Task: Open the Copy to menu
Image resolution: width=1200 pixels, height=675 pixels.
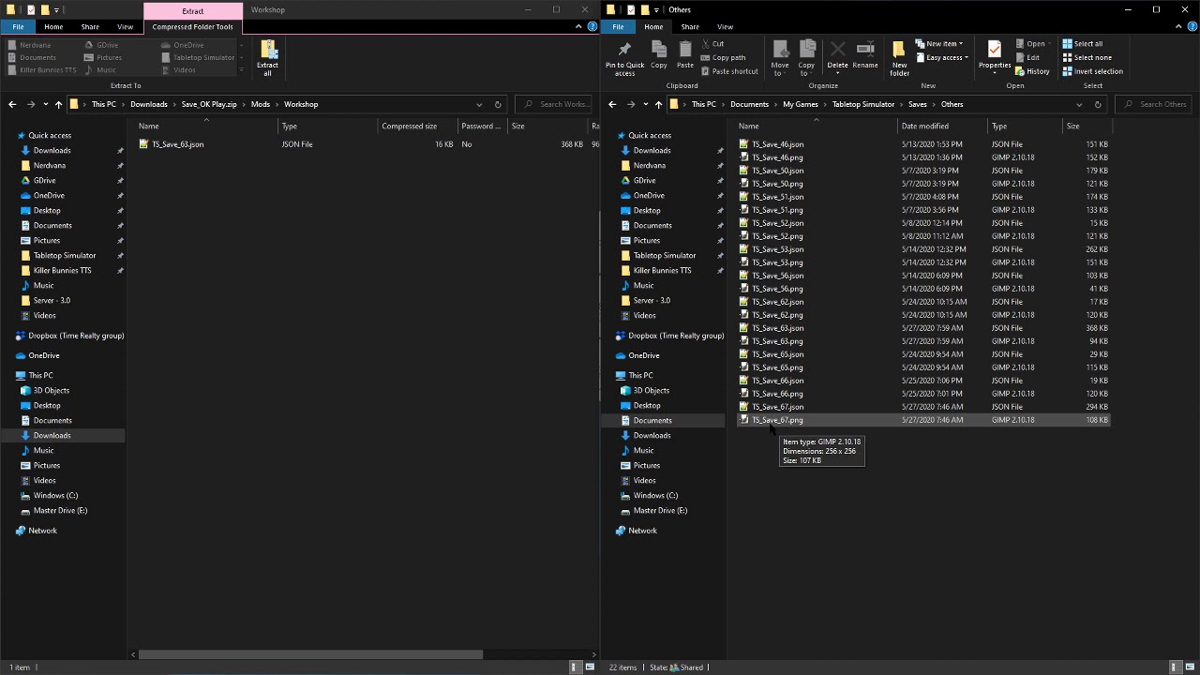Action: pyautogui.click(x=807, y=58)
